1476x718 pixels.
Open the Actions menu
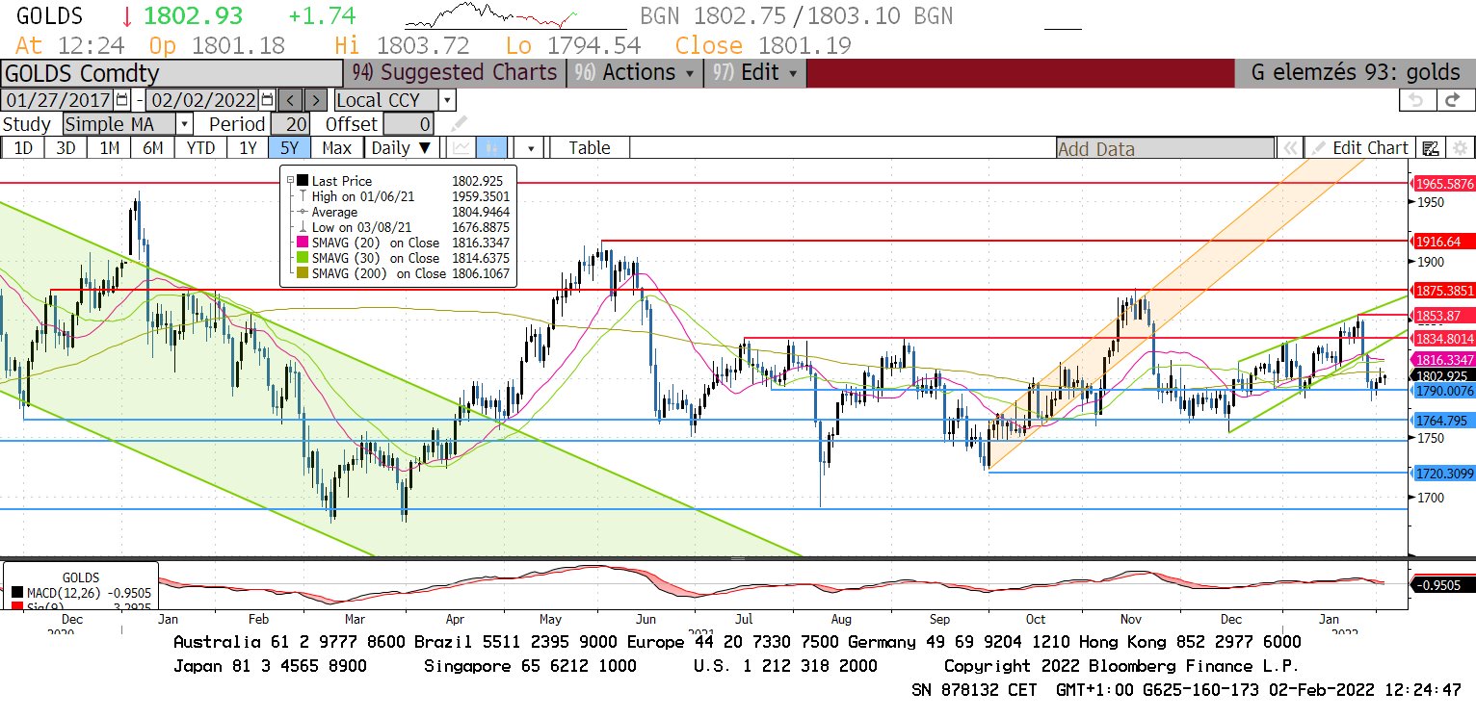click(636, 73)
